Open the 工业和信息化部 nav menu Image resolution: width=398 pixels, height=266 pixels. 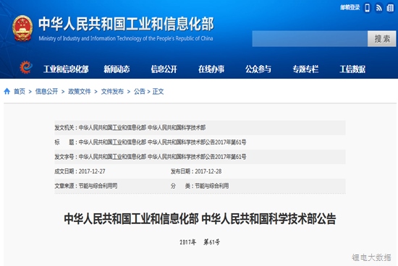(66, 69)
